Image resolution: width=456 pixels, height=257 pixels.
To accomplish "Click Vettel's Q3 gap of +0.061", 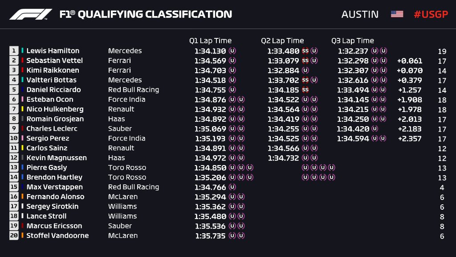I will (x=410, y=61).
